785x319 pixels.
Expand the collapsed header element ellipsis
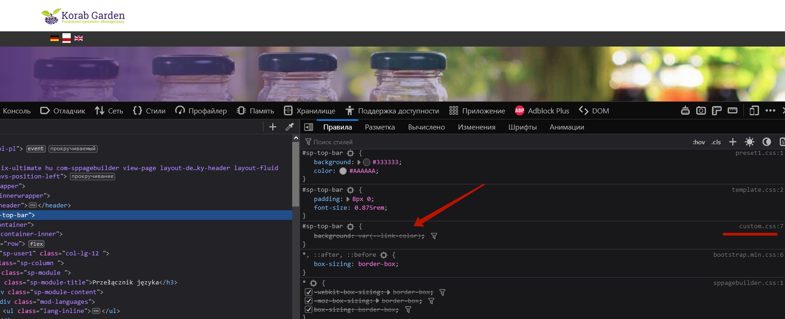pyautogui.click(x=33, y=206)
